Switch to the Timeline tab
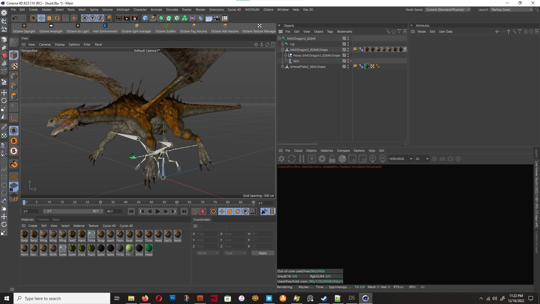 (x=43, y=220)
